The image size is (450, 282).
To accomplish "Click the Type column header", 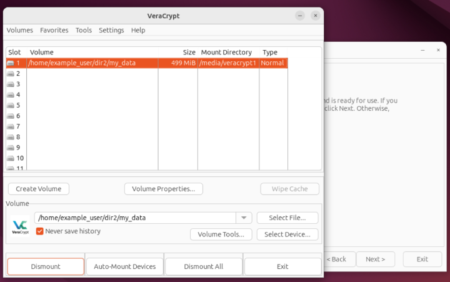I will tap(274, 53).
